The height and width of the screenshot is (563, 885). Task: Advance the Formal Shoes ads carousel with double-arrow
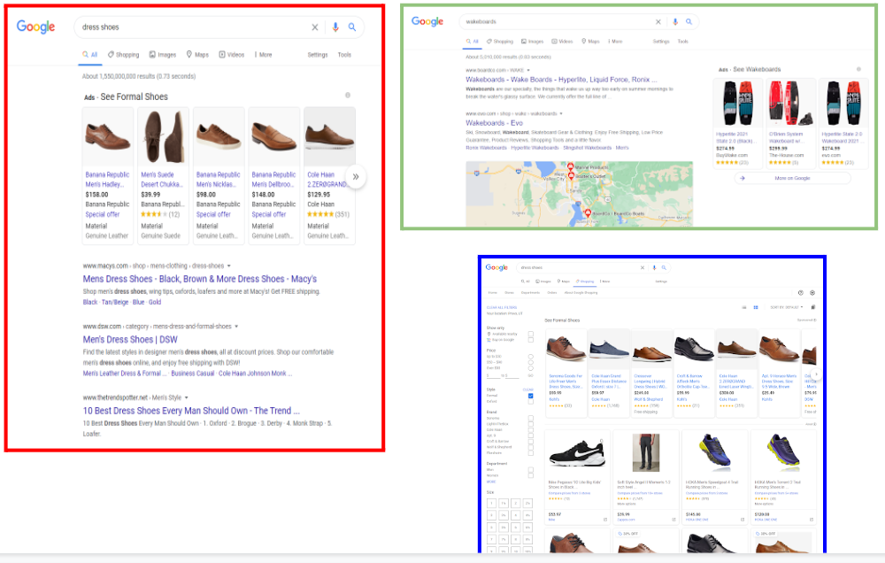tap(356, 177)
